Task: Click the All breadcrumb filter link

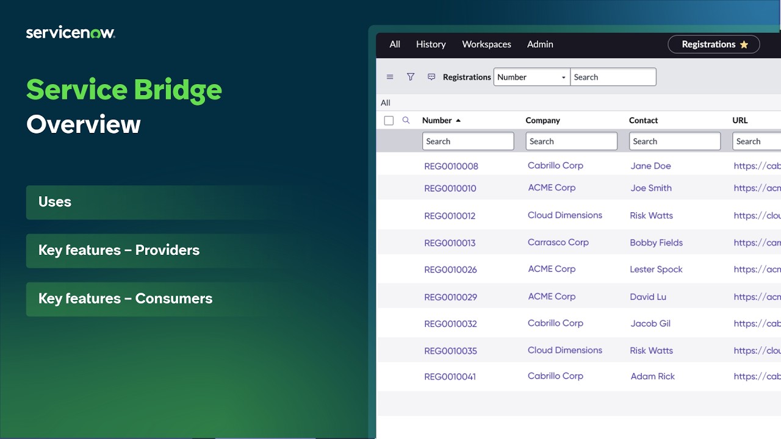Action: pyautogui.click(x=385, y=102)
